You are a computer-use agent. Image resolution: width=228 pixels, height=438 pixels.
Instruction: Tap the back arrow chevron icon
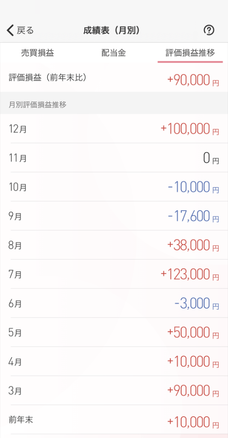(x=10, y=30)
